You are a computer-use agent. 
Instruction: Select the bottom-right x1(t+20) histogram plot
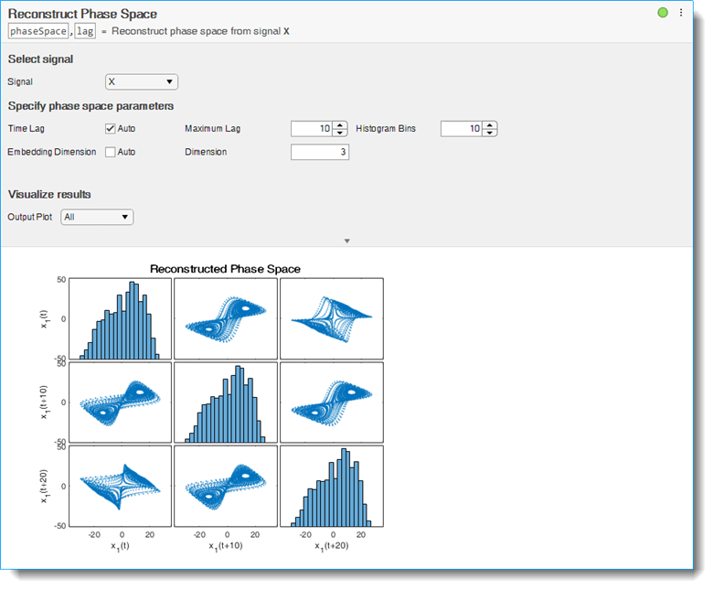[x=331, y=485]
